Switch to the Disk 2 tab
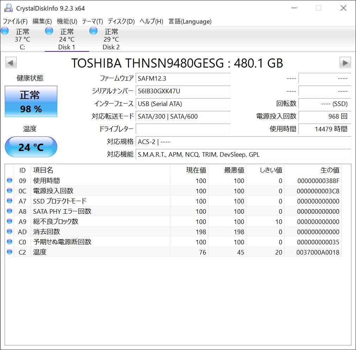The height and width of the screenshot is (350, 356). (111, 39)
